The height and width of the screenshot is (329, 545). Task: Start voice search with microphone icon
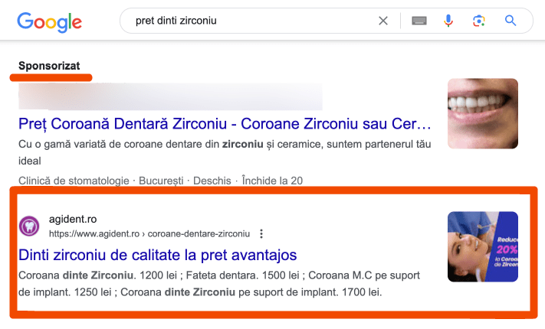coord(448,21)
